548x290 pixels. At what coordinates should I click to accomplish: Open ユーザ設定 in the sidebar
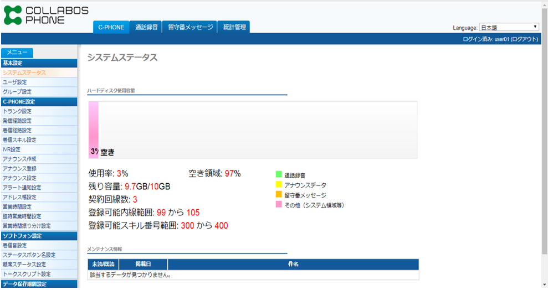click(15, 82)
